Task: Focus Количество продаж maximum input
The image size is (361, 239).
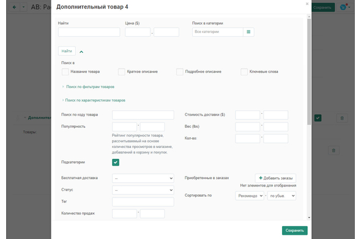Action: [x=152, y=214]
